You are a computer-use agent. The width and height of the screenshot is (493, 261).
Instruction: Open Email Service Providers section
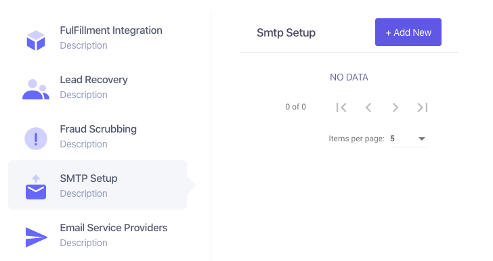pyautogui.click(x=98, y=235)
